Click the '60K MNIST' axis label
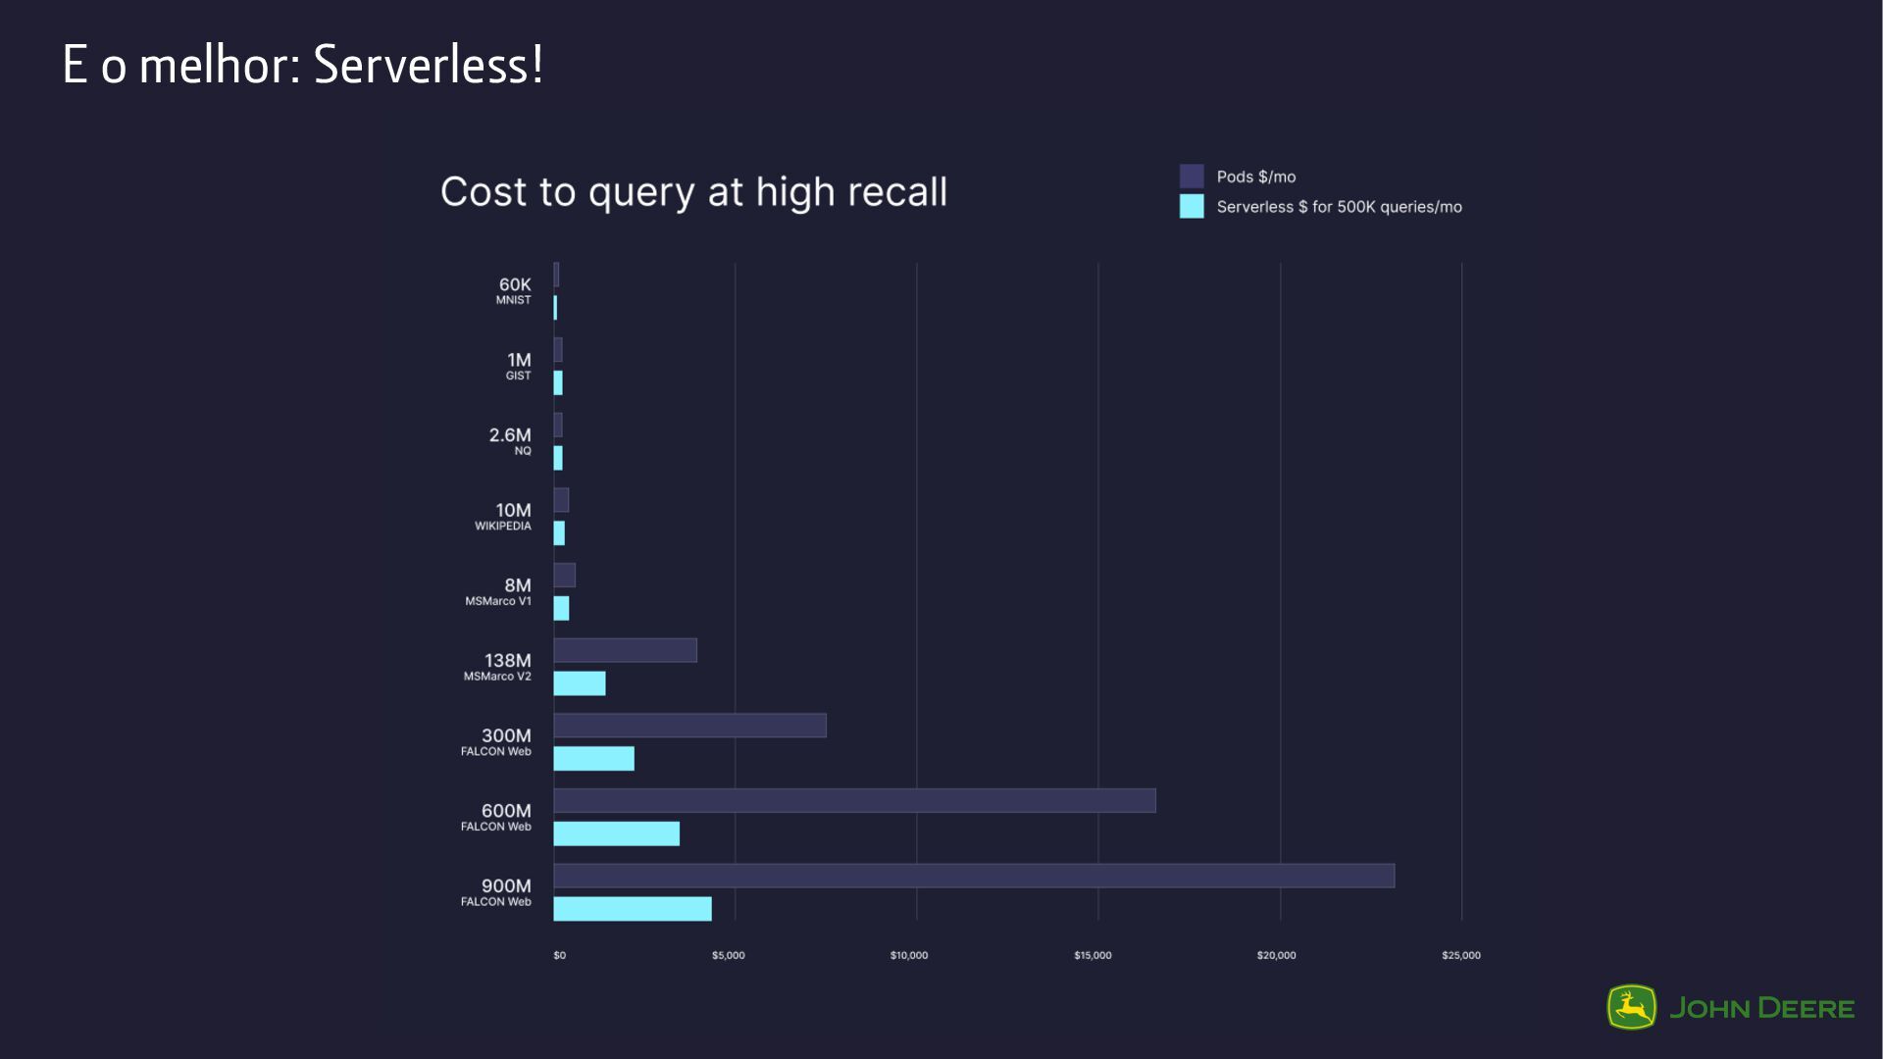The width and height of the screenshot is (1883, 1059). 513,291
